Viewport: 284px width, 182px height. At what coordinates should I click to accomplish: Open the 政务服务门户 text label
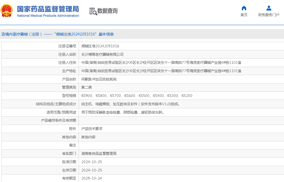(x=269, y=15)
